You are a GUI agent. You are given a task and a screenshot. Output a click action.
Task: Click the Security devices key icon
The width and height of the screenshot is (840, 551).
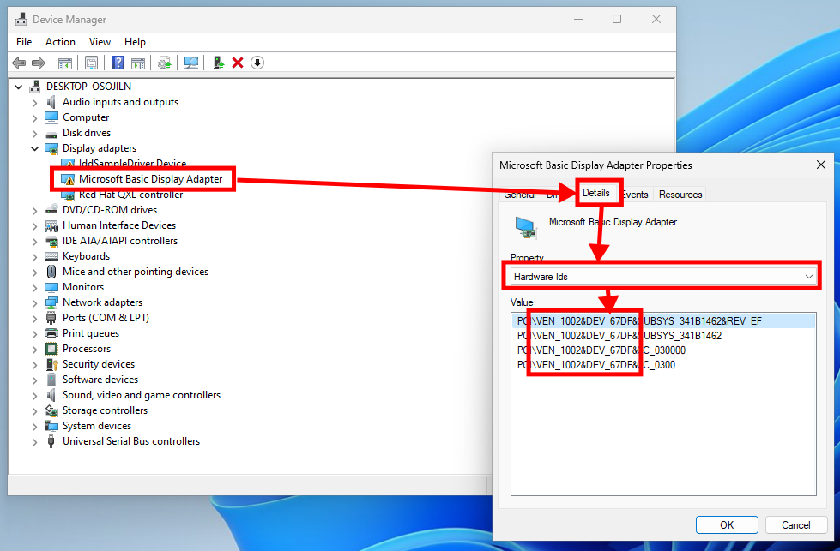[x=51, y=364]
